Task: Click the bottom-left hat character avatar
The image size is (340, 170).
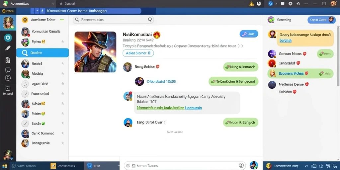Action: click(8, 155)
